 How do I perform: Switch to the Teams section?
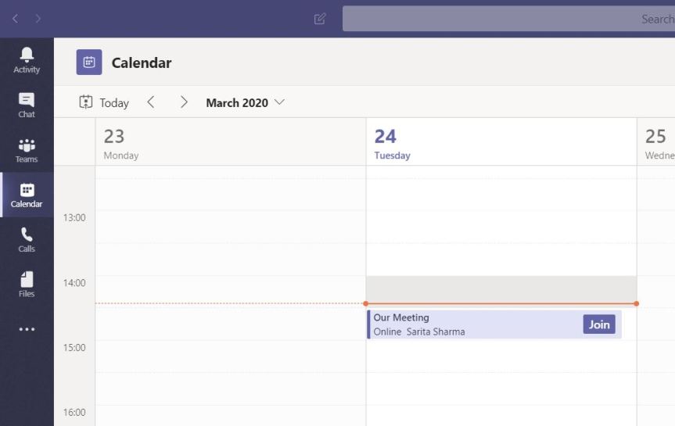click(27, 150)
